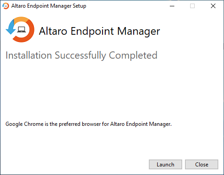The width and height of the screenshot is (224, 175).
Task: Close the window with the X icon
Action: (213, 6)
